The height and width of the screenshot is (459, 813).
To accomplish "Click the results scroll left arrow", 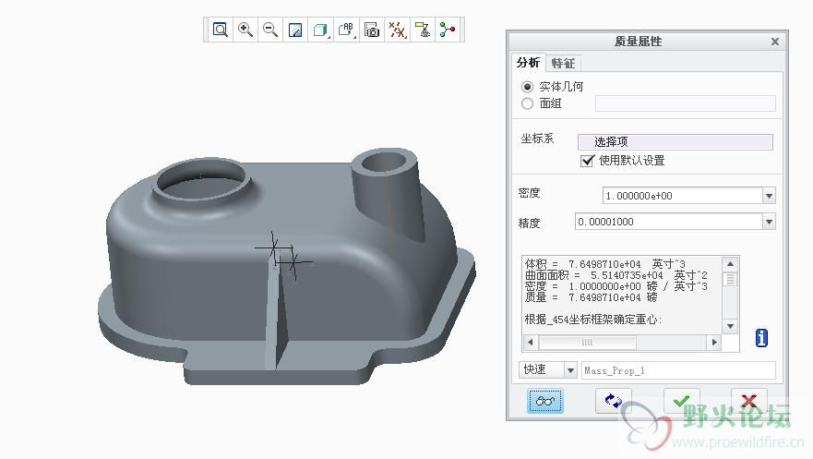I will tap(530, 343).
